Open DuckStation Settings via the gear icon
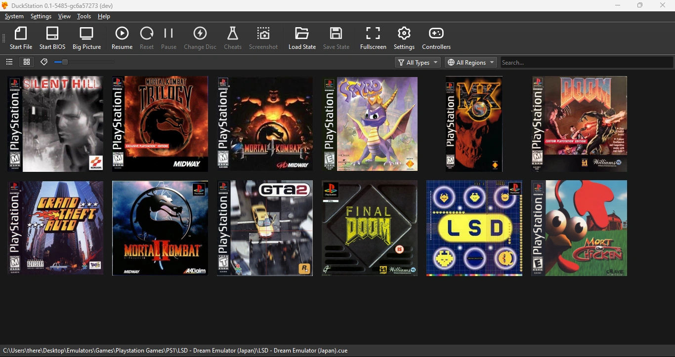 coord(404,37)
